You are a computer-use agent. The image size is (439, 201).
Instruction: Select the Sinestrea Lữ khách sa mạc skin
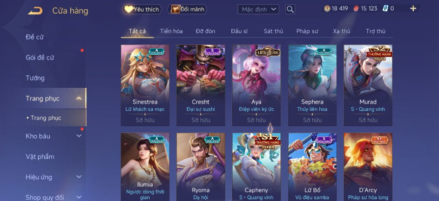pyautogui.click(x=145, y=85)
